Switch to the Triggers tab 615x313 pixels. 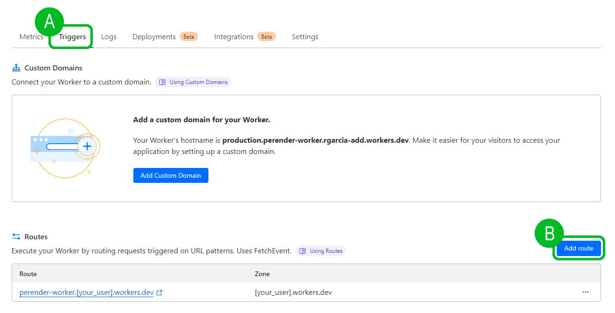[x=72, y=37]
